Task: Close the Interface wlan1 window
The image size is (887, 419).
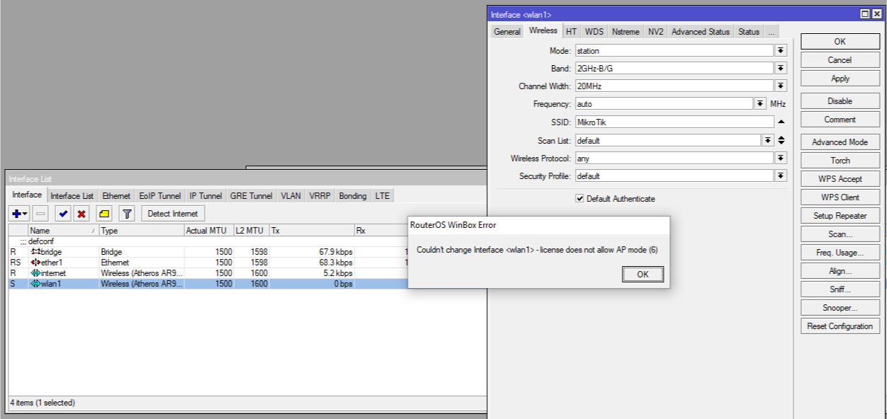Action: tap(876, 14)
